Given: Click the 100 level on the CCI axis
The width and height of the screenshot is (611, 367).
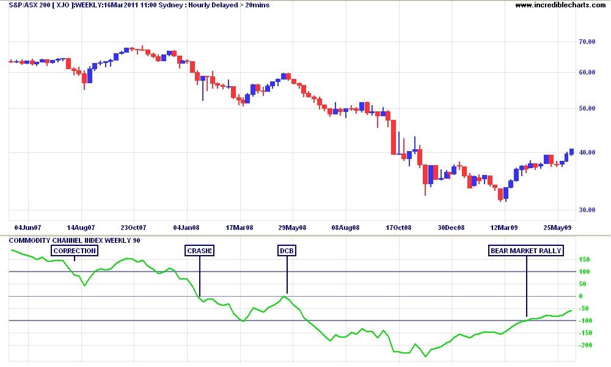Looking at the screenshot, I should pyautogui.click(x=585, y=272).
